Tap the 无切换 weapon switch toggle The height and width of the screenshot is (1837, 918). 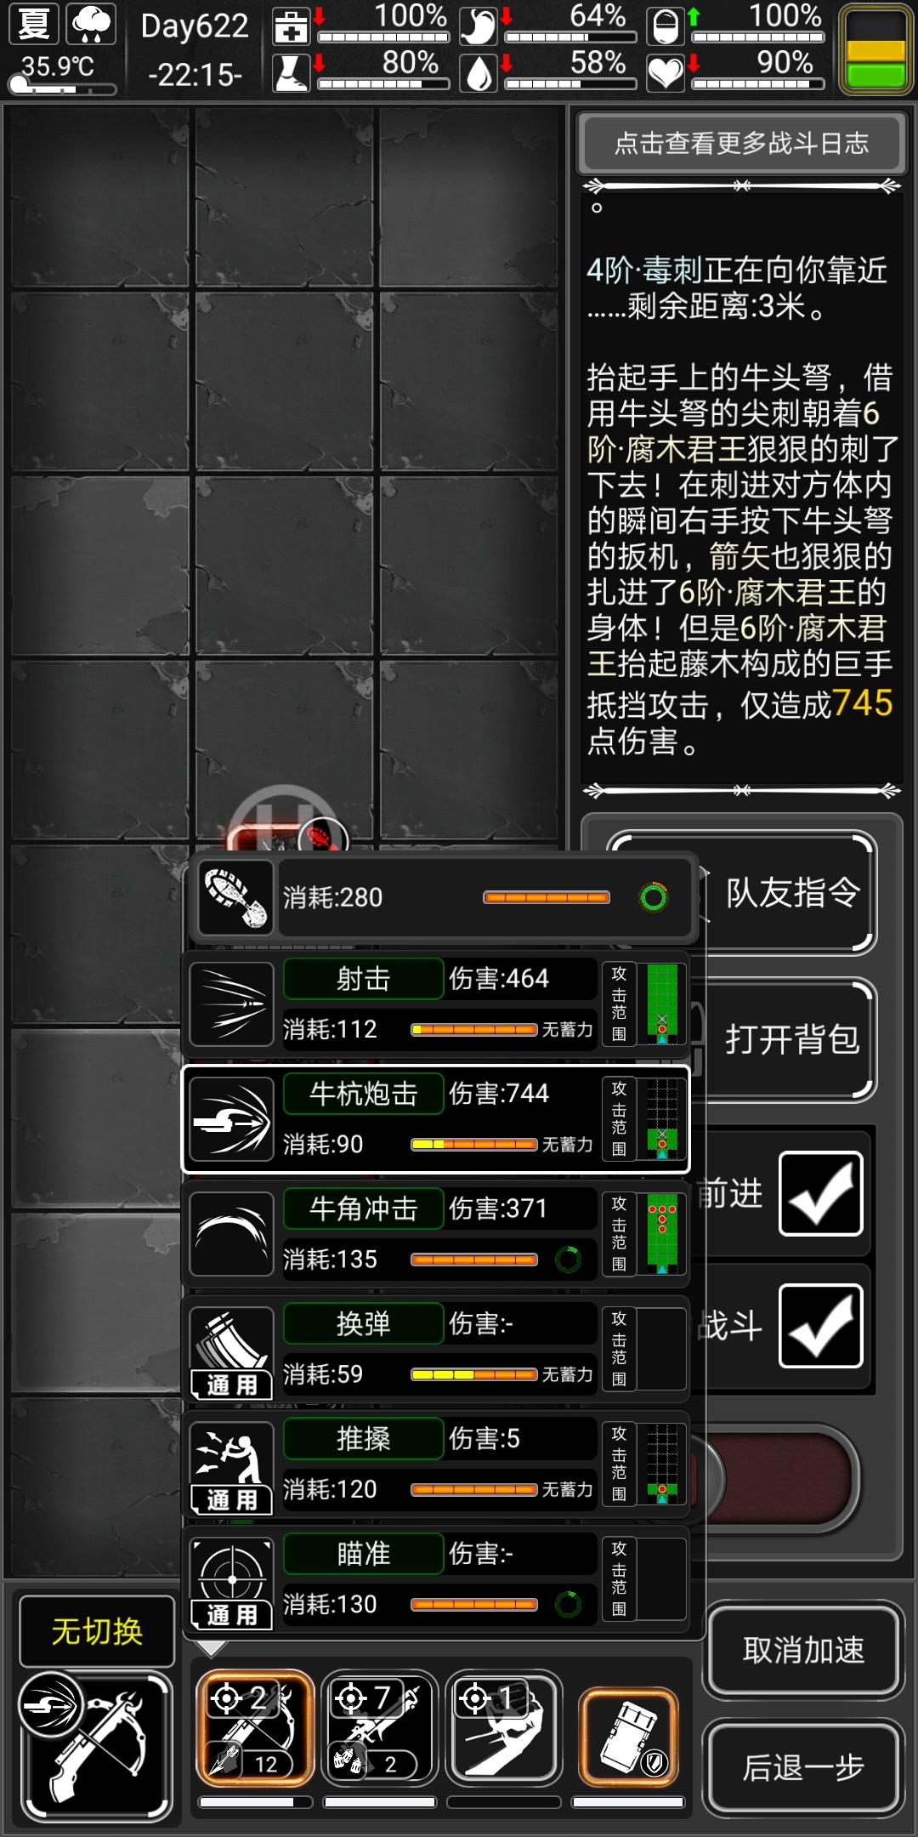tap(96, 1631)
